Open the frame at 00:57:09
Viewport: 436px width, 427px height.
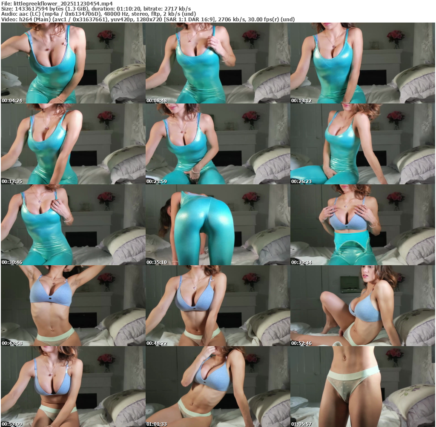(73, 387)
